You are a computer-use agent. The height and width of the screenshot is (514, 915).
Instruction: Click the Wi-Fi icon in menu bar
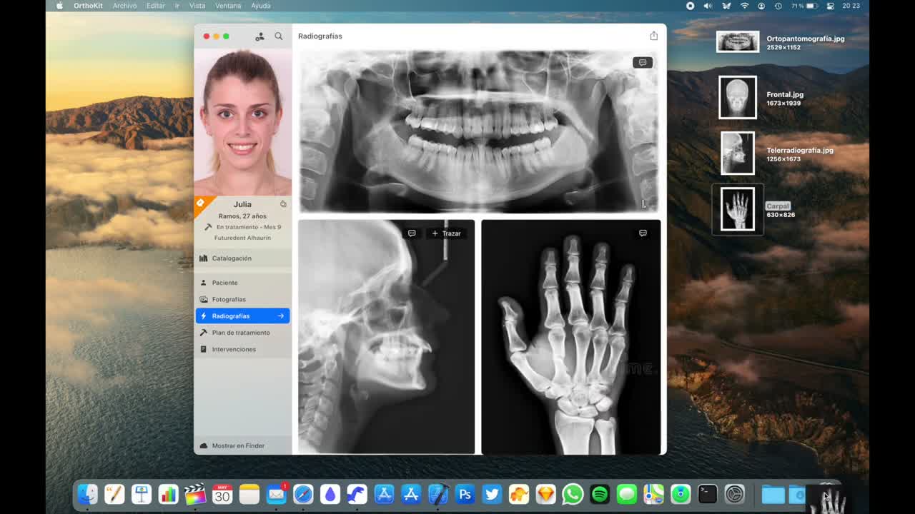(x=744, y=6)
